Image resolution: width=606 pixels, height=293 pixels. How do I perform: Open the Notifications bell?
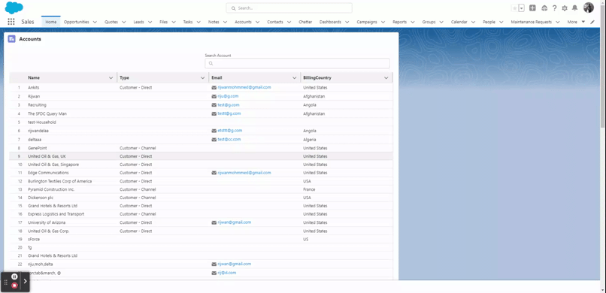(x=574, y=8)
